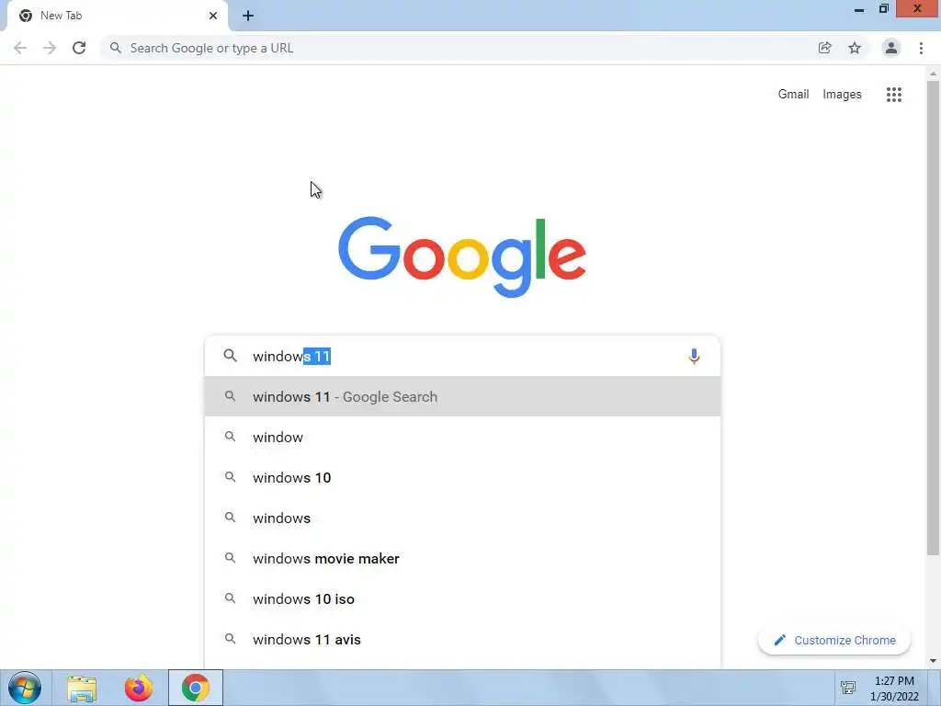Open the system tray network icon
This screenshot has height=706, width=941.
coord(848,688)
